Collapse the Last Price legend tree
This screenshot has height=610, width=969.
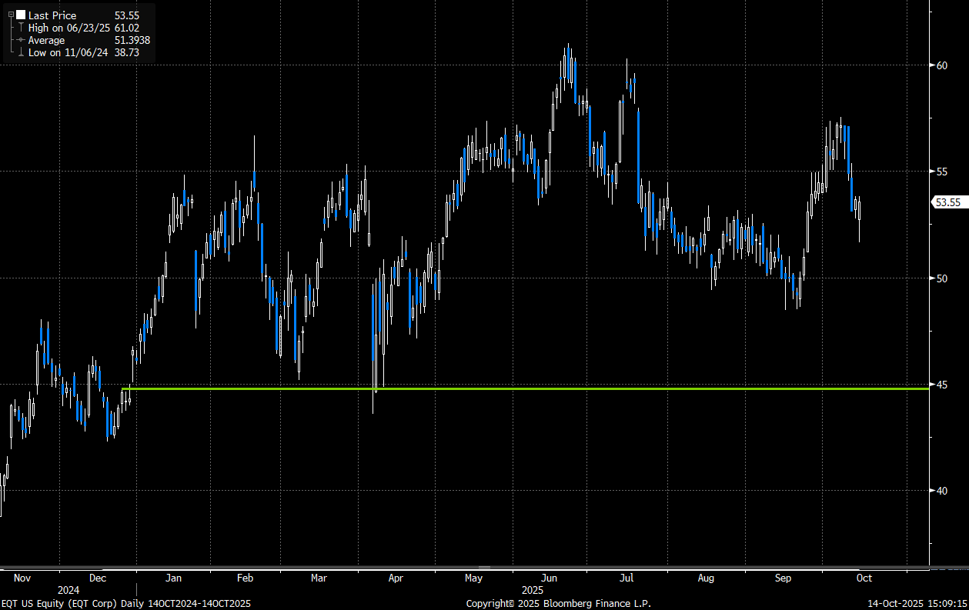(10, 15)
